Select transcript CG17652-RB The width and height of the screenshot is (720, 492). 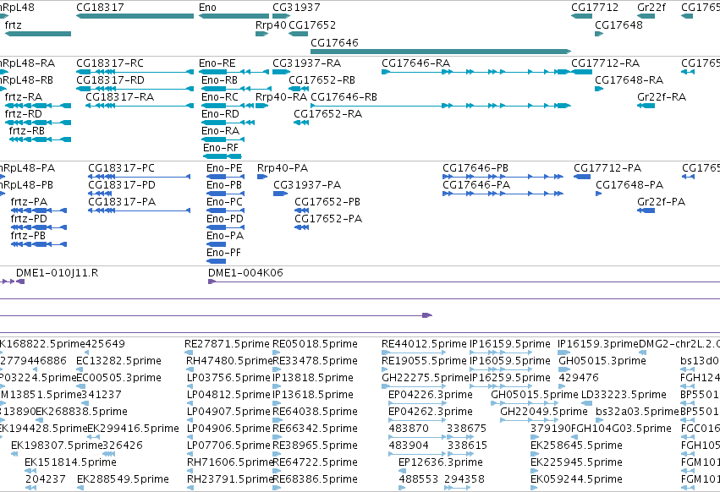(x=299, y=89)
